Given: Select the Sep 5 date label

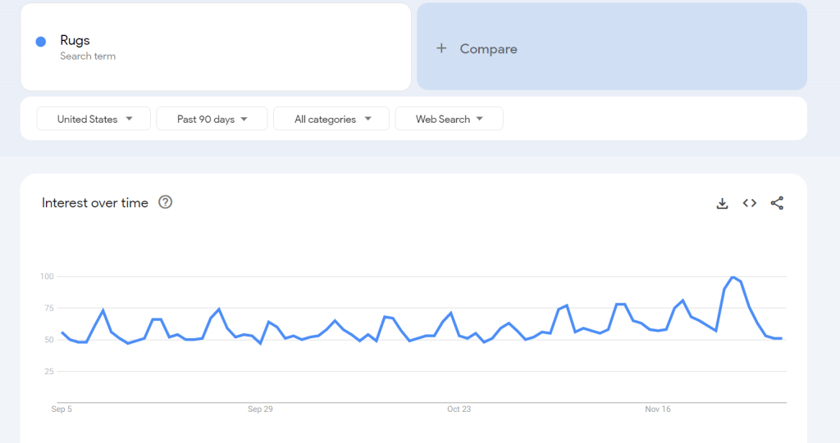Looking at the screenshot, I should pyautogui.click(x=62, y=409).
